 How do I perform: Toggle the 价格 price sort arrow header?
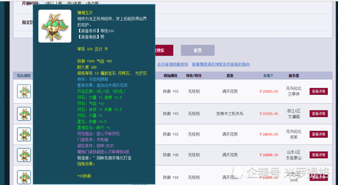[268, 76]
